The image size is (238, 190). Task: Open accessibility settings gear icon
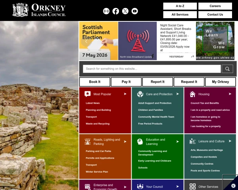tap(233, 186)
